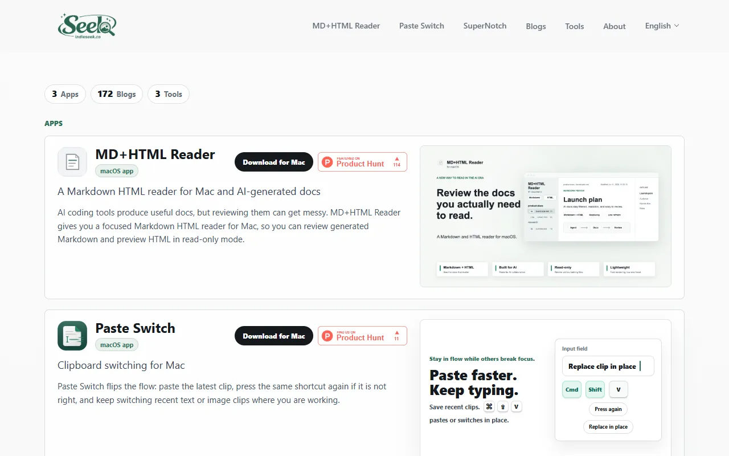Click the Cmd key in Paste Switch preview
The width and height of the screenshot is (729, 456).
pos(572,390)
